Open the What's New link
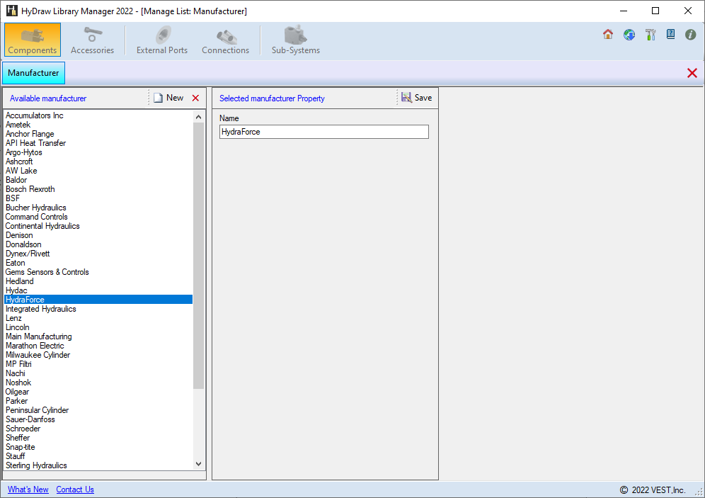 28,489
